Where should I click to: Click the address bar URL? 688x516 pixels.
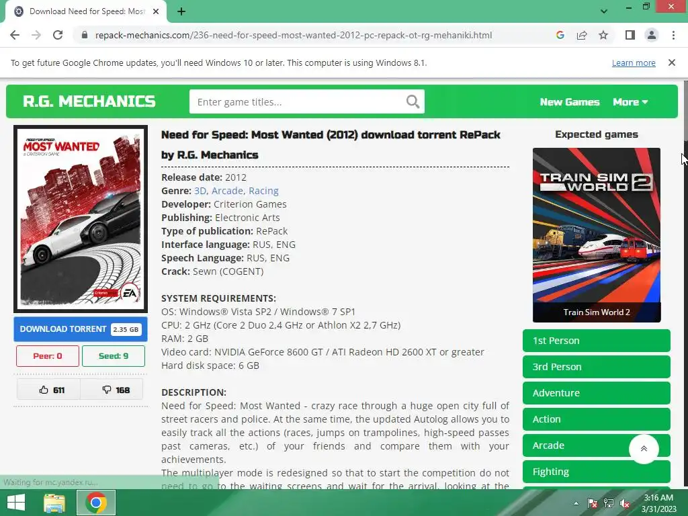pos(294,35)
